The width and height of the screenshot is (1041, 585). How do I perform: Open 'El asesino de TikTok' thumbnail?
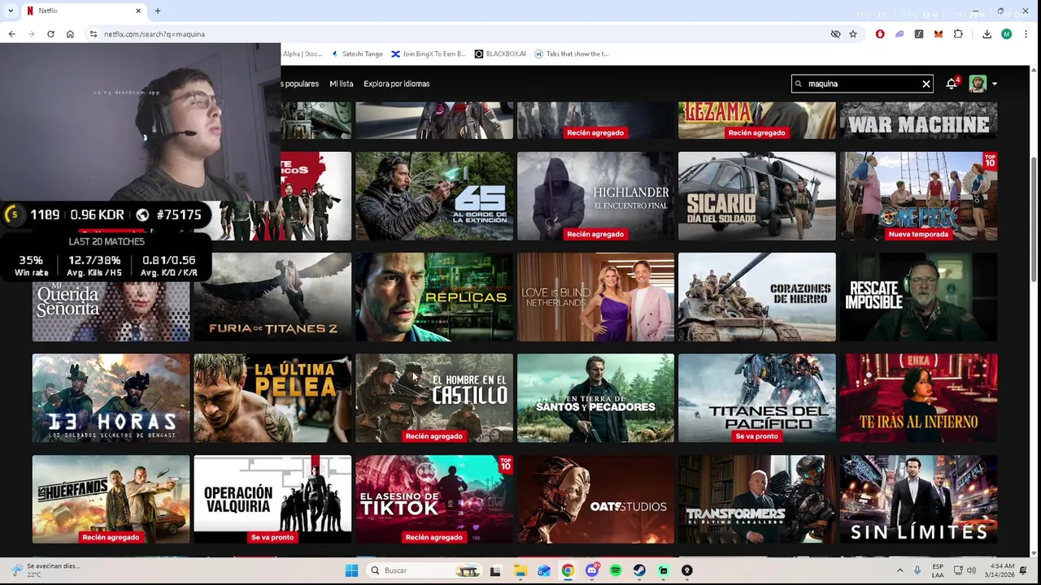[x=434, y=499]
